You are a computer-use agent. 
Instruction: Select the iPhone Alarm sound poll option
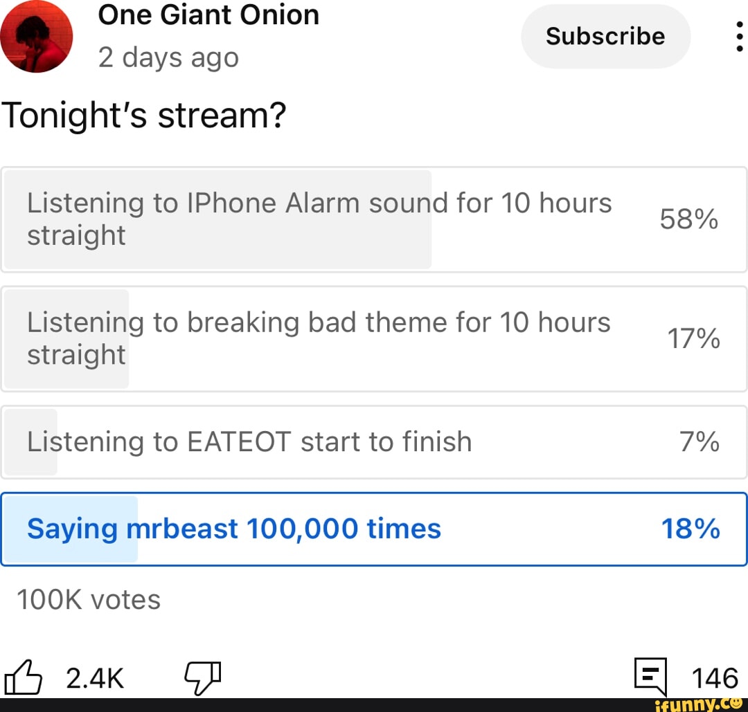[374, 220]
